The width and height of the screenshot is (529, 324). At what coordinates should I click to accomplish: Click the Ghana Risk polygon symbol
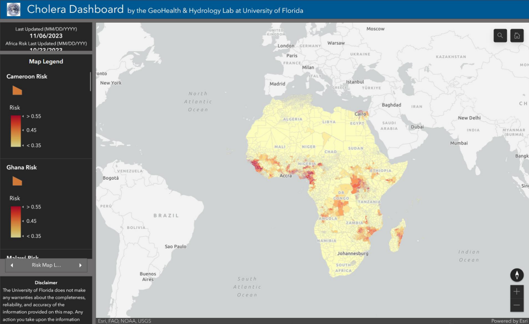17,181
